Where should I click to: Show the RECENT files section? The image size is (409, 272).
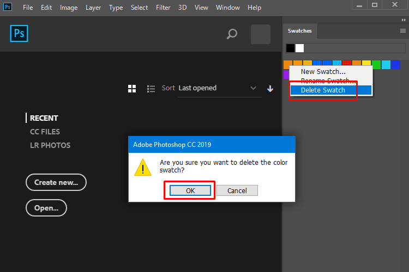(44, 118)
